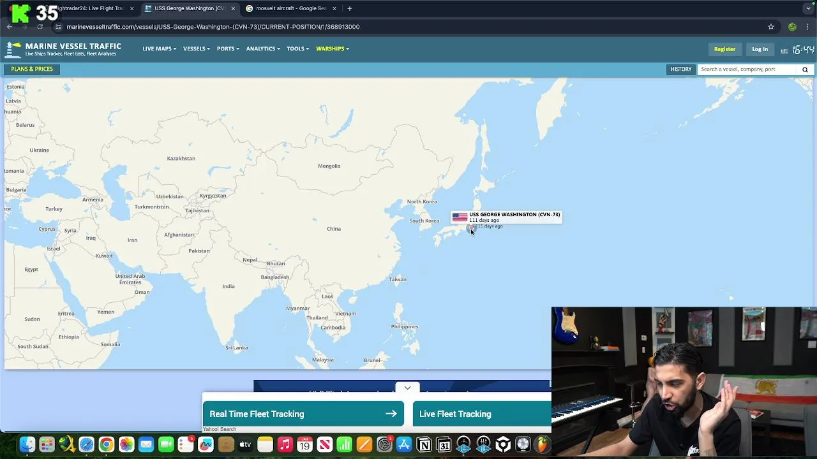Open a new browser tab

[350, 8]
